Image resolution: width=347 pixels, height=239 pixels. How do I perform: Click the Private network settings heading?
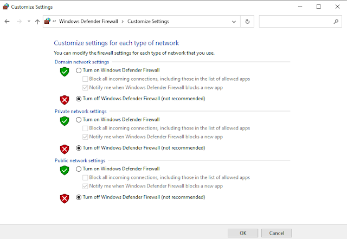coord(81,111)
